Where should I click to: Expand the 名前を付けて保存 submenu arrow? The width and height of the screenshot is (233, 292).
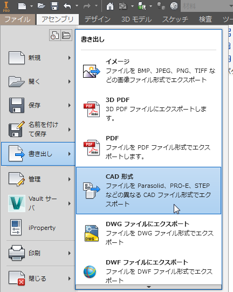click(70, 130)
